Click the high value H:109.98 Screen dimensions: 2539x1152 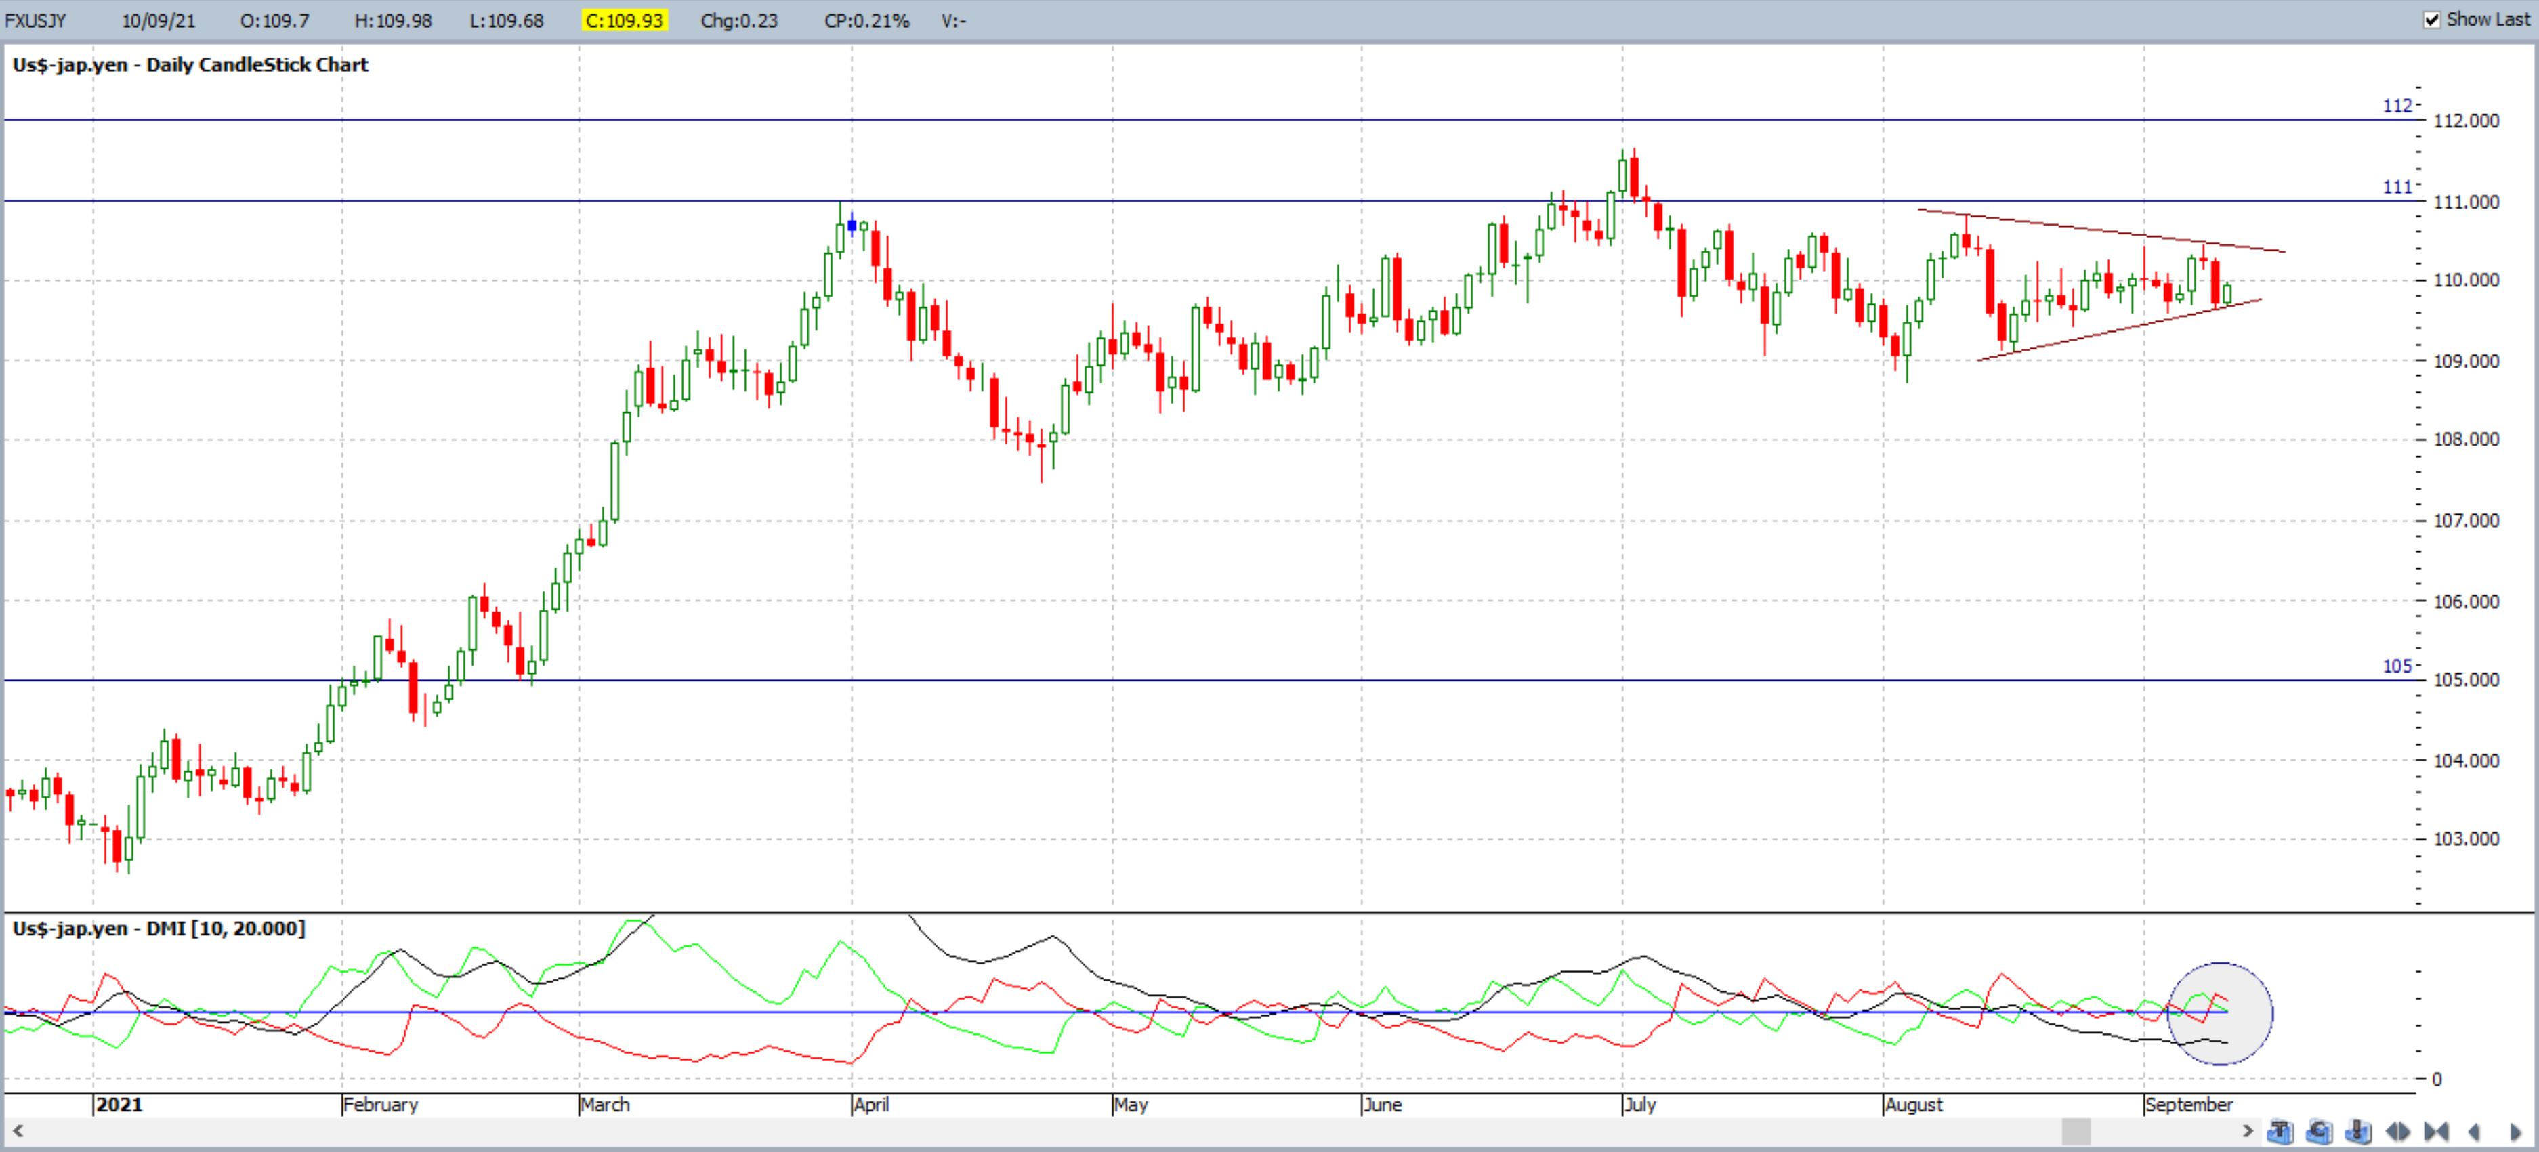click(394, 21)
